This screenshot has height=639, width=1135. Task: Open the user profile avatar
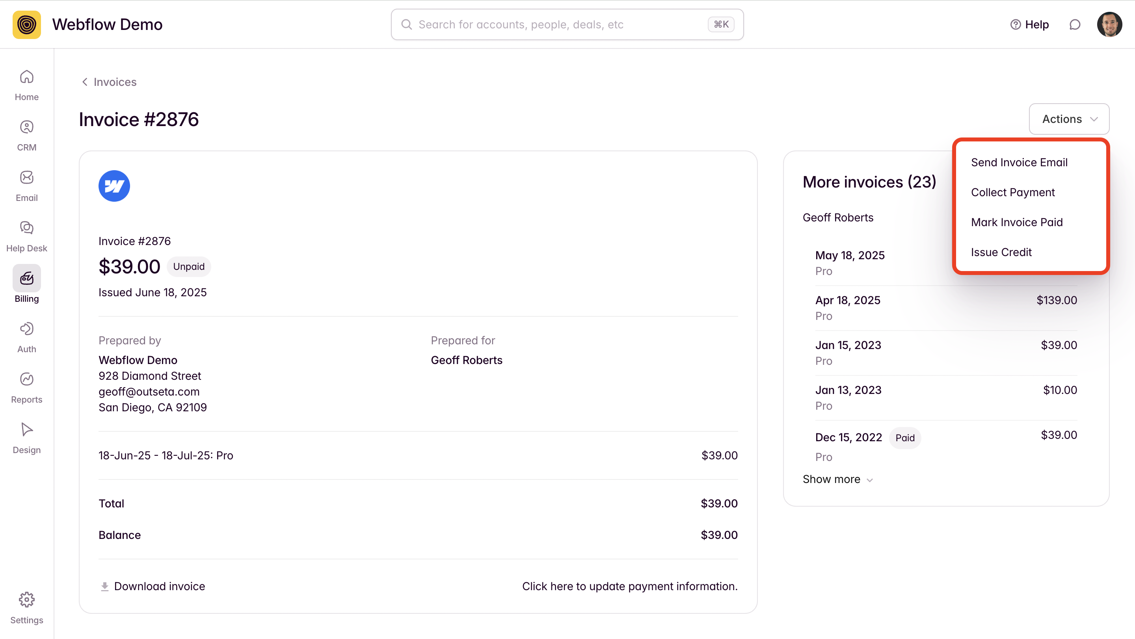click(1109, 25)
